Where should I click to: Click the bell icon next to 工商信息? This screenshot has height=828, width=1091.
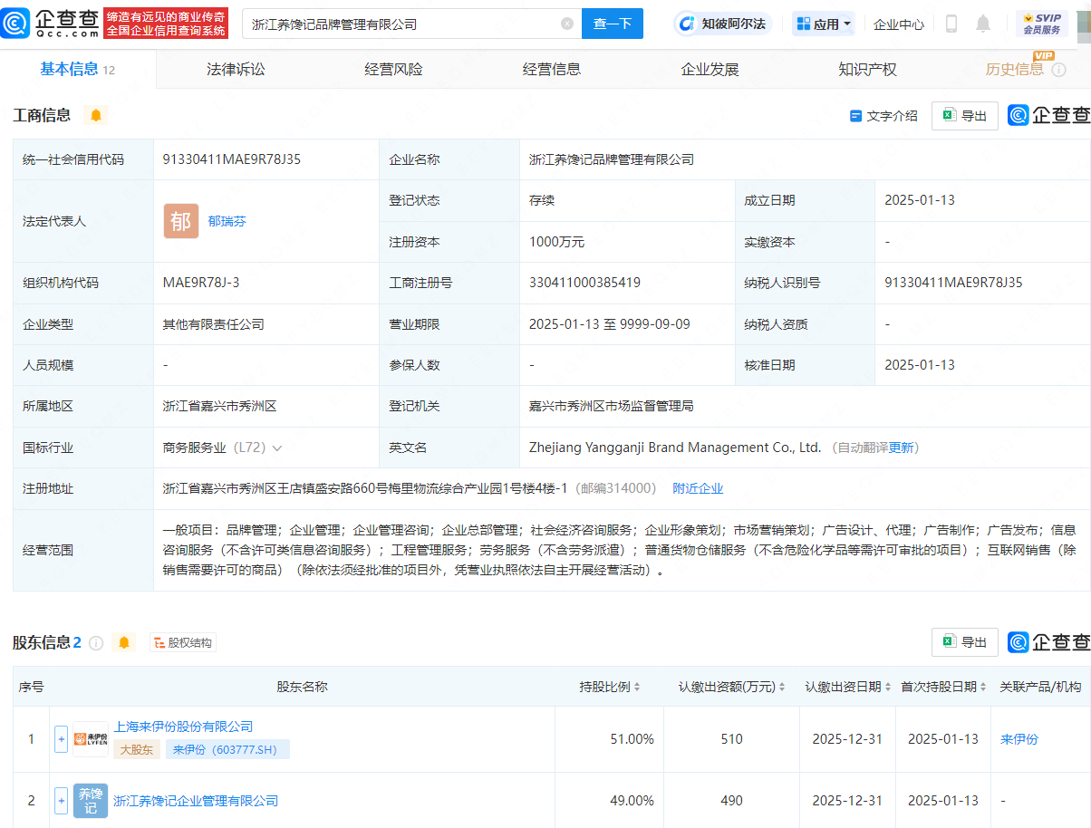click(95, 115)
